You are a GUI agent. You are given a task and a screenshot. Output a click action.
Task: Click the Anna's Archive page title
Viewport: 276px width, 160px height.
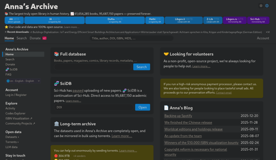click(31, 6)
